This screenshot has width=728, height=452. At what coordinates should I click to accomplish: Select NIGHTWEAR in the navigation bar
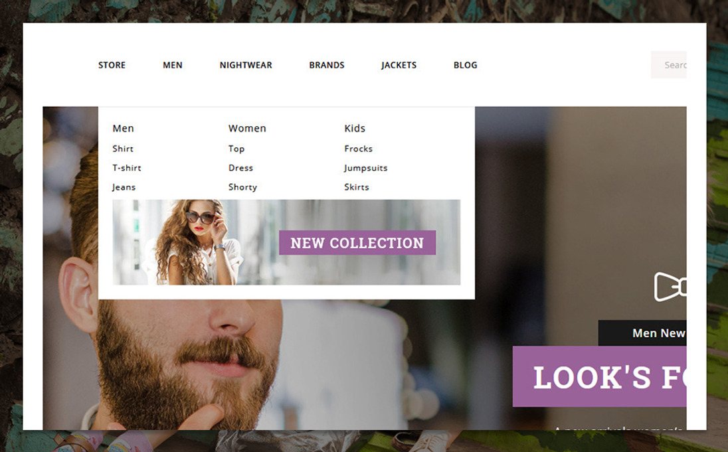[246, 65]
